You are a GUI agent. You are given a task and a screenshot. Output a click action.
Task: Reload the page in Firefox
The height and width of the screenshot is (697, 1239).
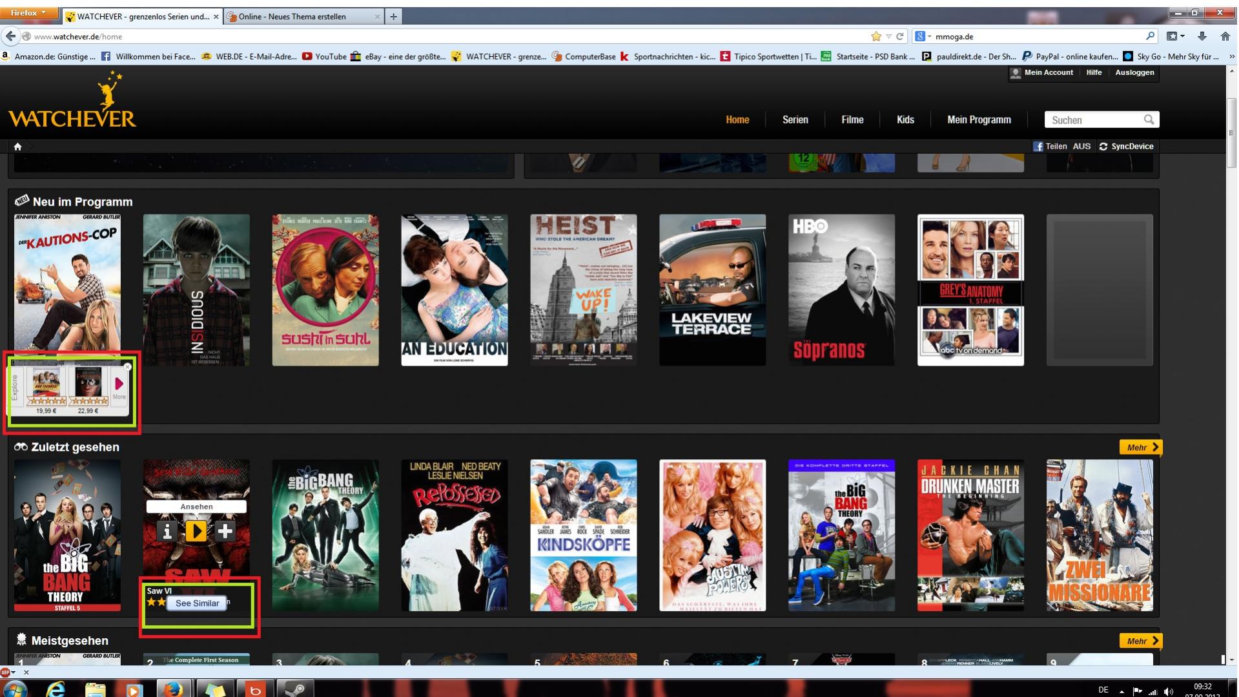coord(900,36)
